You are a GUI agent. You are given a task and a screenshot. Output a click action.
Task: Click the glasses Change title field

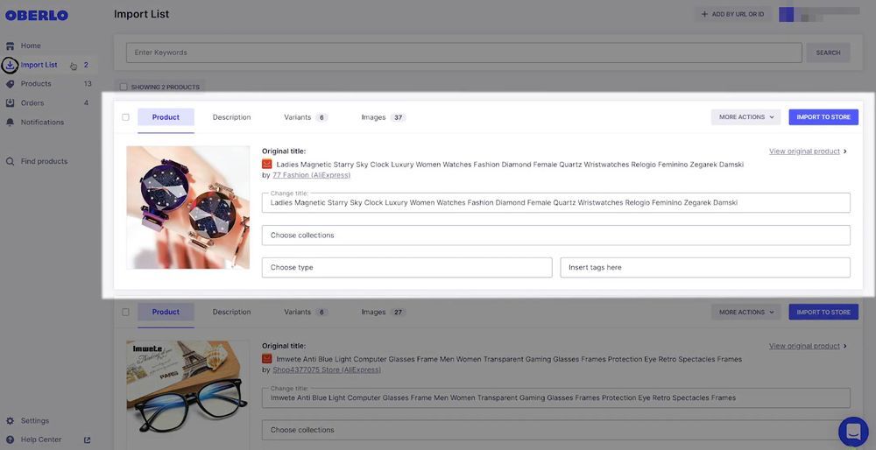[x=556, y=397]
